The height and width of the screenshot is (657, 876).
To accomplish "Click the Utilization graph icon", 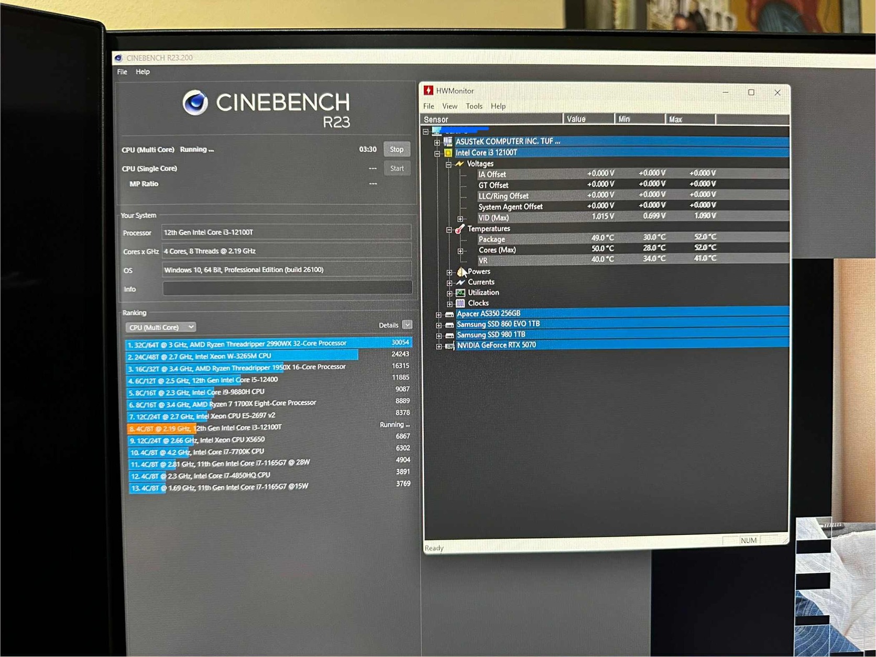I will pos(461,293).
